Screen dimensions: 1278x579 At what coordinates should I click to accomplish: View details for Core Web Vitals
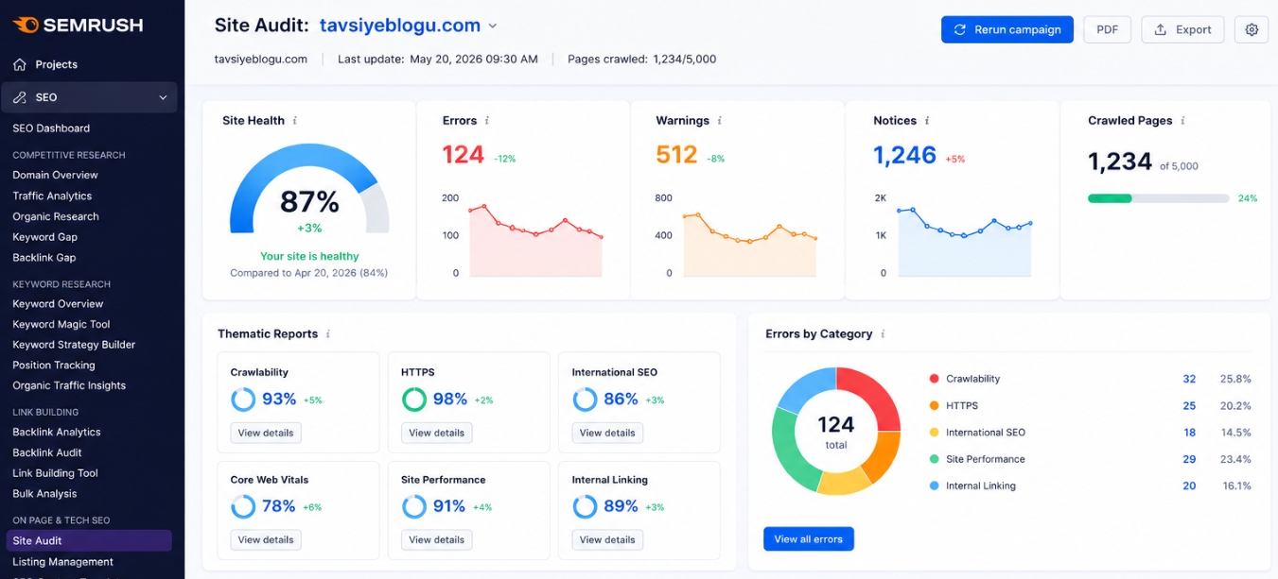tap(266, 539)
